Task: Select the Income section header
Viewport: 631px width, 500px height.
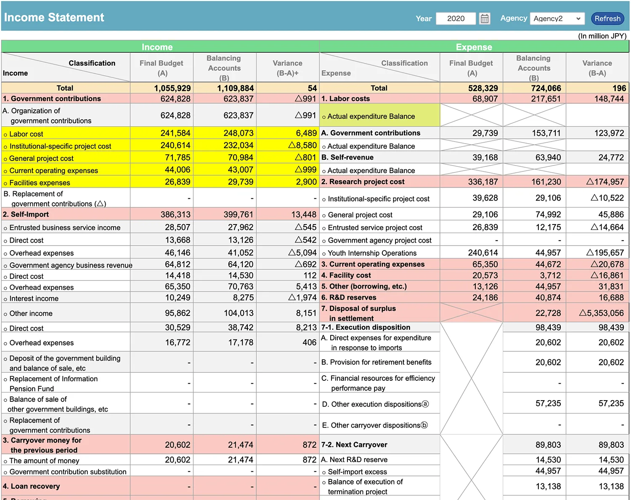Action: pyautogui.click(x=160, y=47)
